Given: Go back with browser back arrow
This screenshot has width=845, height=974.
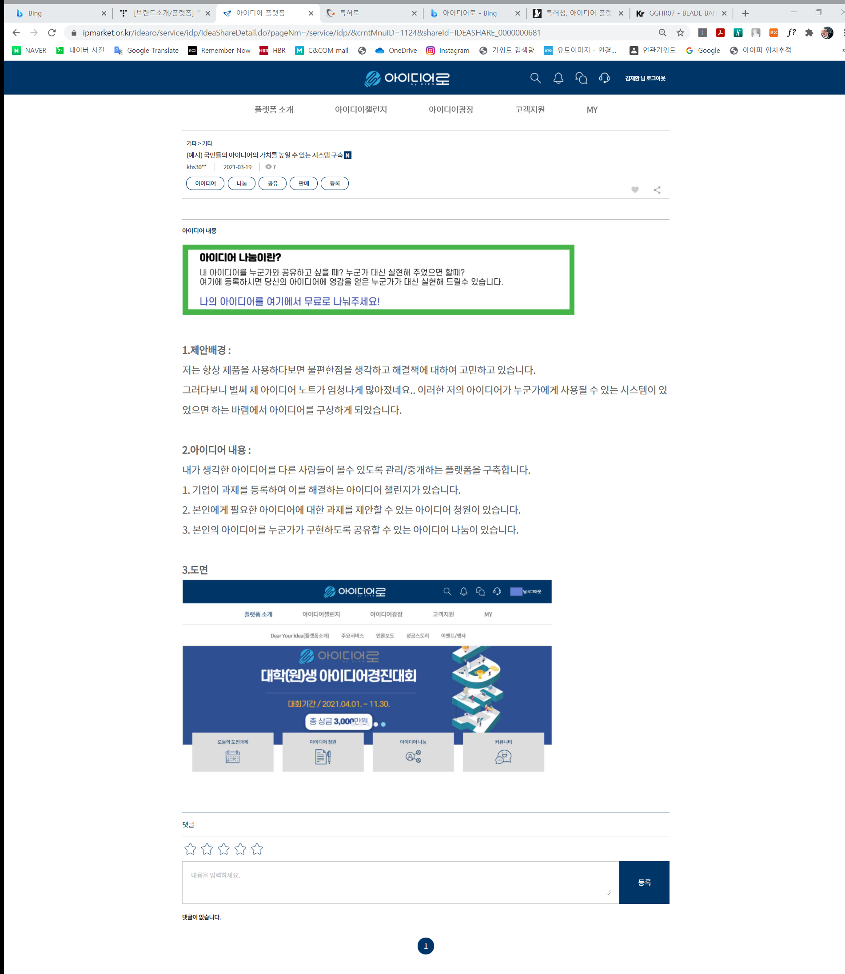Looking at the screenshot, I should click(16, 32).
